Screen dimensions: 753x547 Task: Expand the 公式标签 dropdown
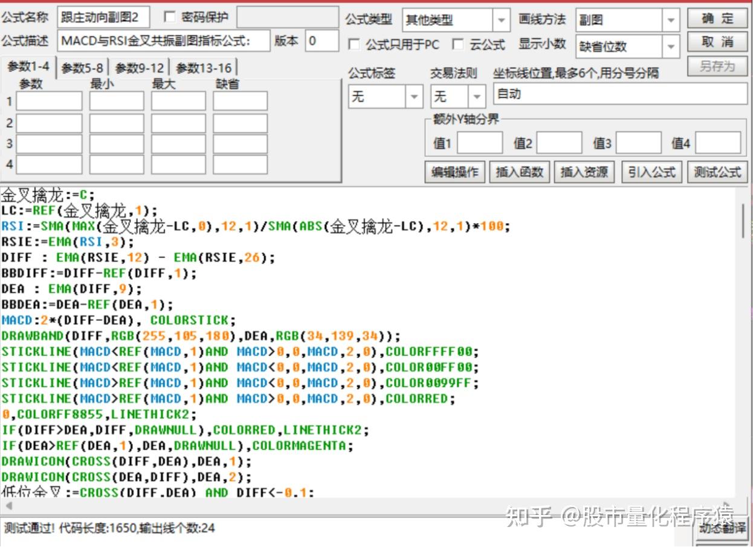pyautogui.click(x=414, y=96)
